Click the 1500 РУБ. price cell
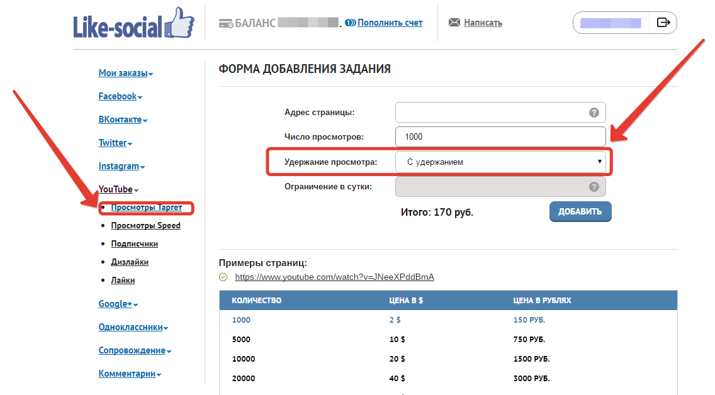This screenshot has height=395, width=715. click(x=531, y=359)
